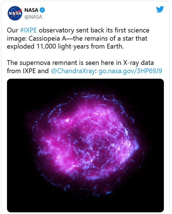Screen dimensions: 172x214
Task: Open the Cassiopeia A supernova image
Action: pos(85,145)
